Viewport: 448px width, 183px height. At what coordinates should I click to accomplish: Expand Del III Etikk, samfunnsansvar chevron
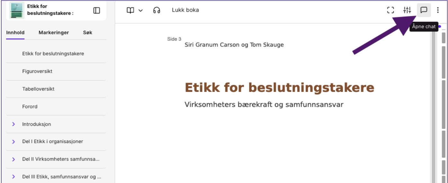13,176
